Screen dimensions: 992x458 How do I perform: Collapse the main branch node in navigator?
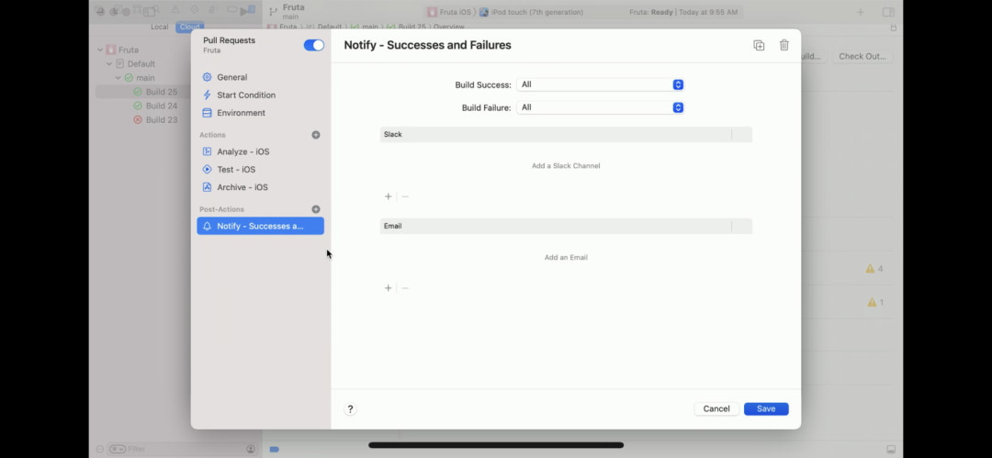[x=118, y=78]
